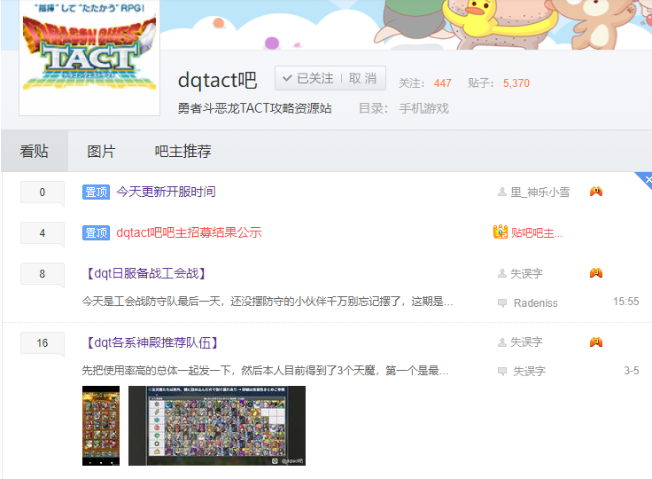The width and height of the screenshot is (652, 479).
Task: Click the forum title dqtact吧
Action: [x=217, y=80]
